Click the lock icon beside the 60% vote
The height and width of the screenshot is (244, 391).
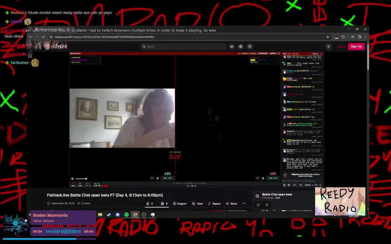coord(158,178)
